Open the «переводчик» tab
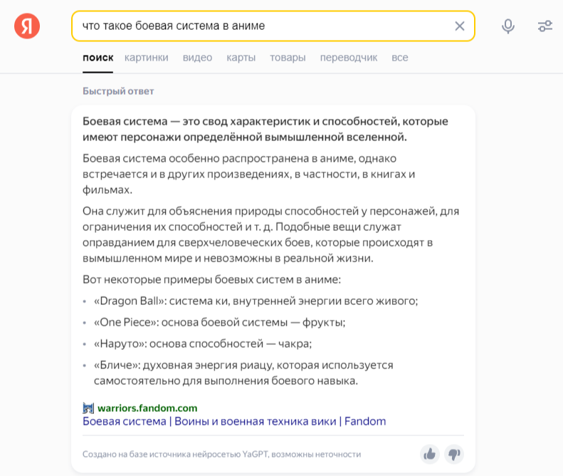563x476 pixels. pos(348,58)
